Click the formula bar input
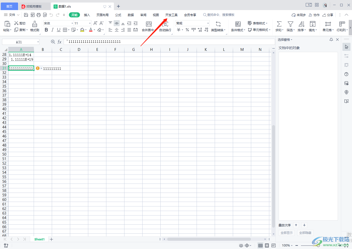This screenshot has width=352, height=249. coord(169,42)
